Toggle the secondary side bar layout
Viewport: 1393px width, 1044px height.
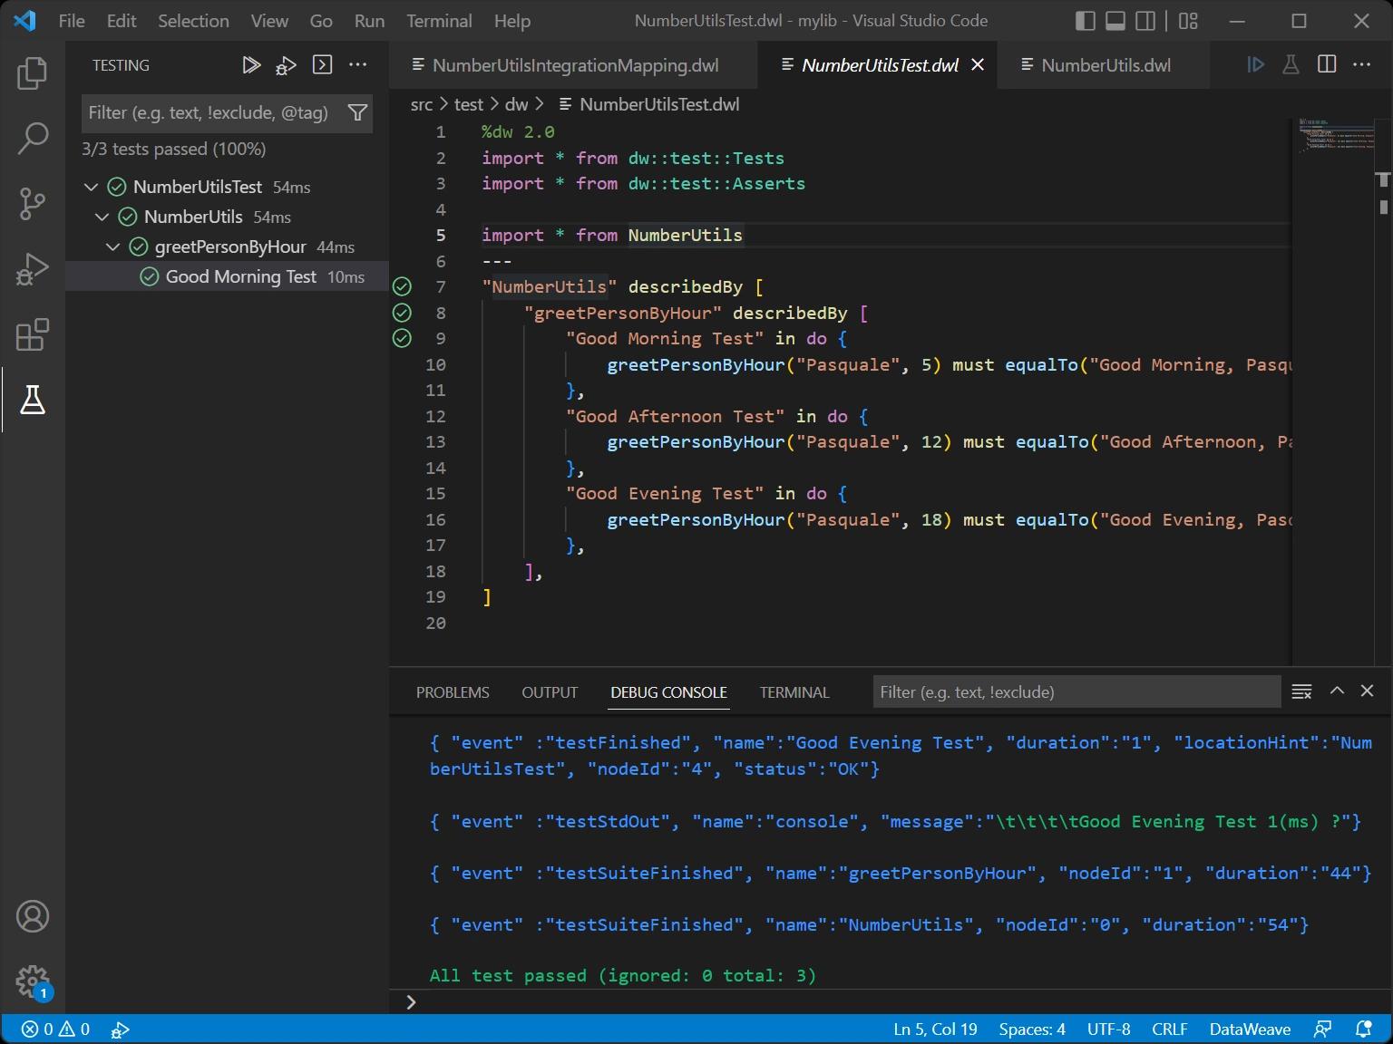[1146, 21]
